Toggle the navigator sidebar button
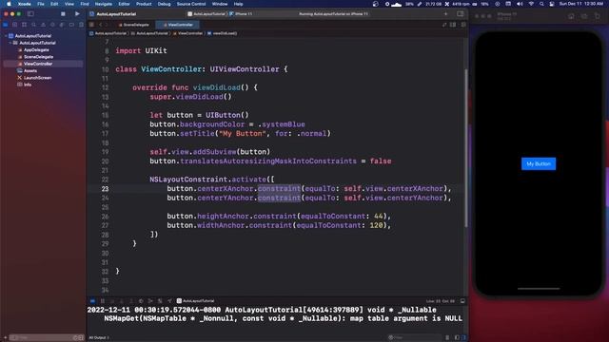This screenshot has width=609, height=342. [30, 14]
